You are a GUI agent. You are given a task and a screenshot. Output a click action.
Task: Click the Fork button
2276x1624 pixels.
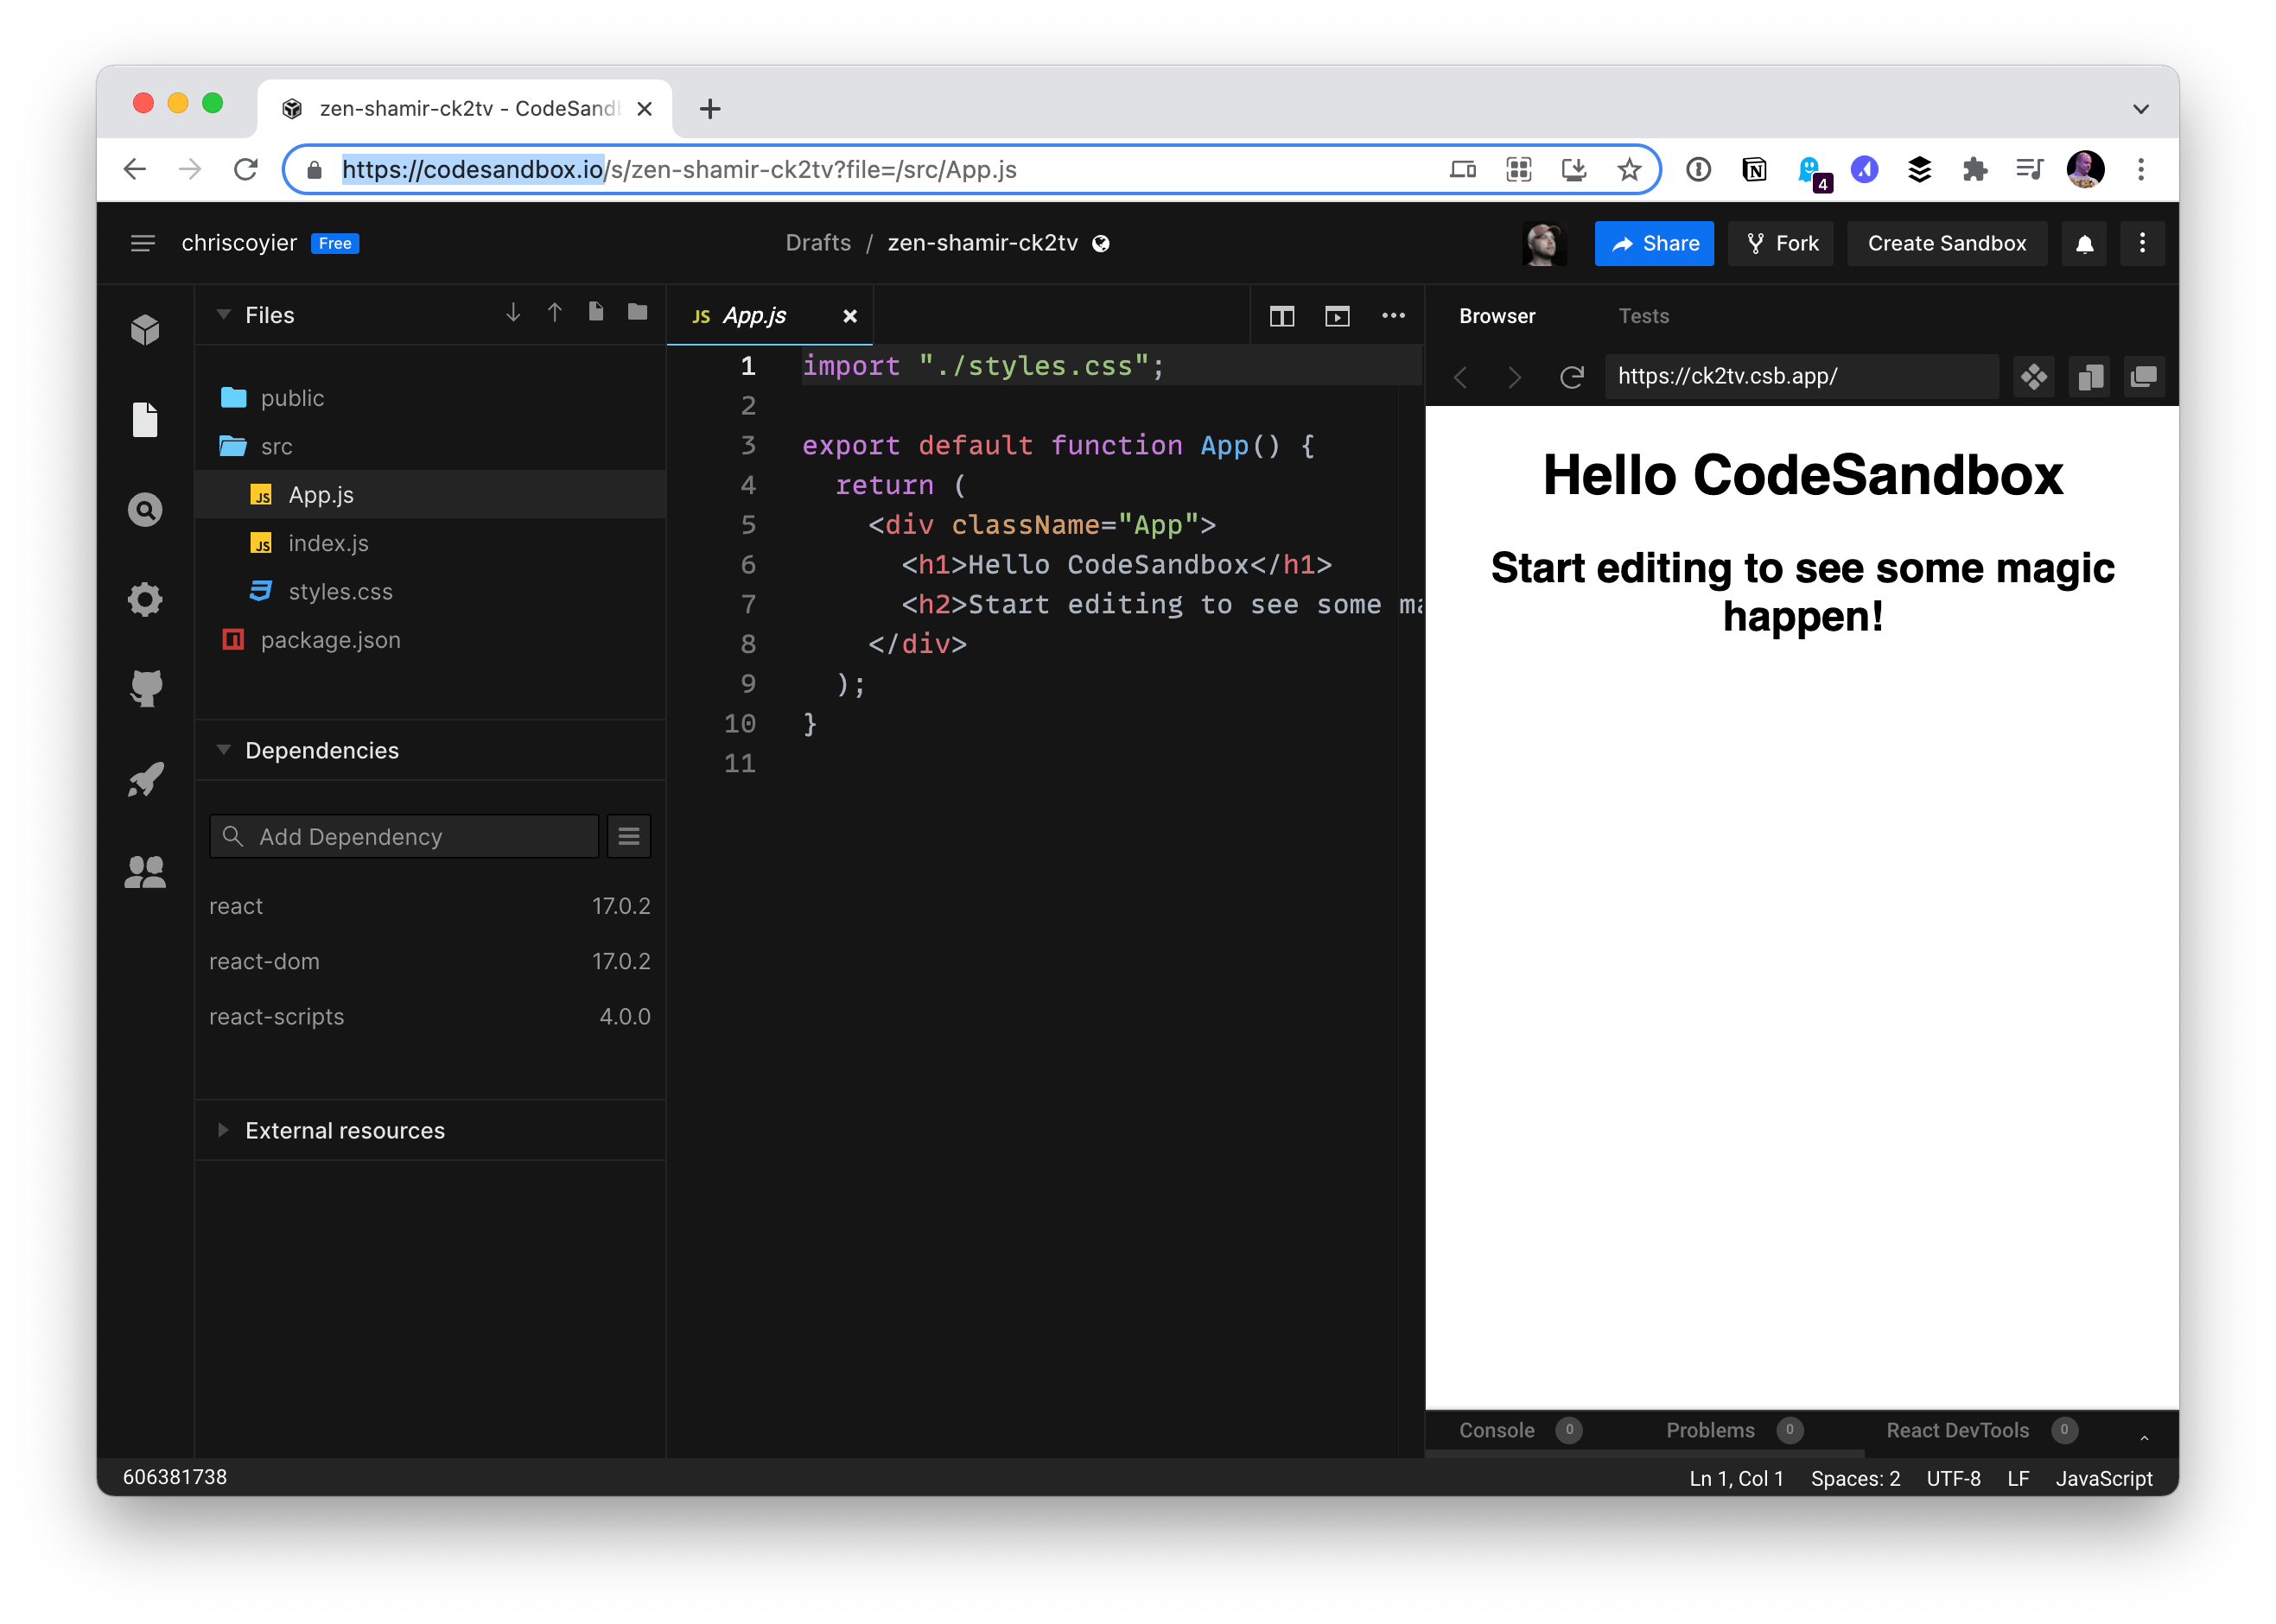point(1781,244)
